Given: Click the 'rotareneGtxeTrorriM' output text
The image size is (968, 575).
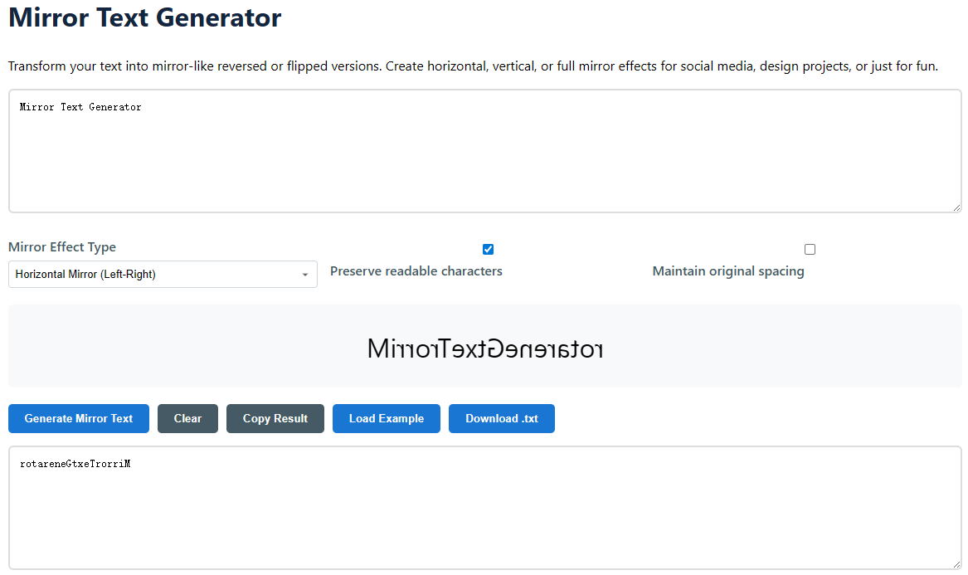Looking at the screenshot, I should 75,465.
